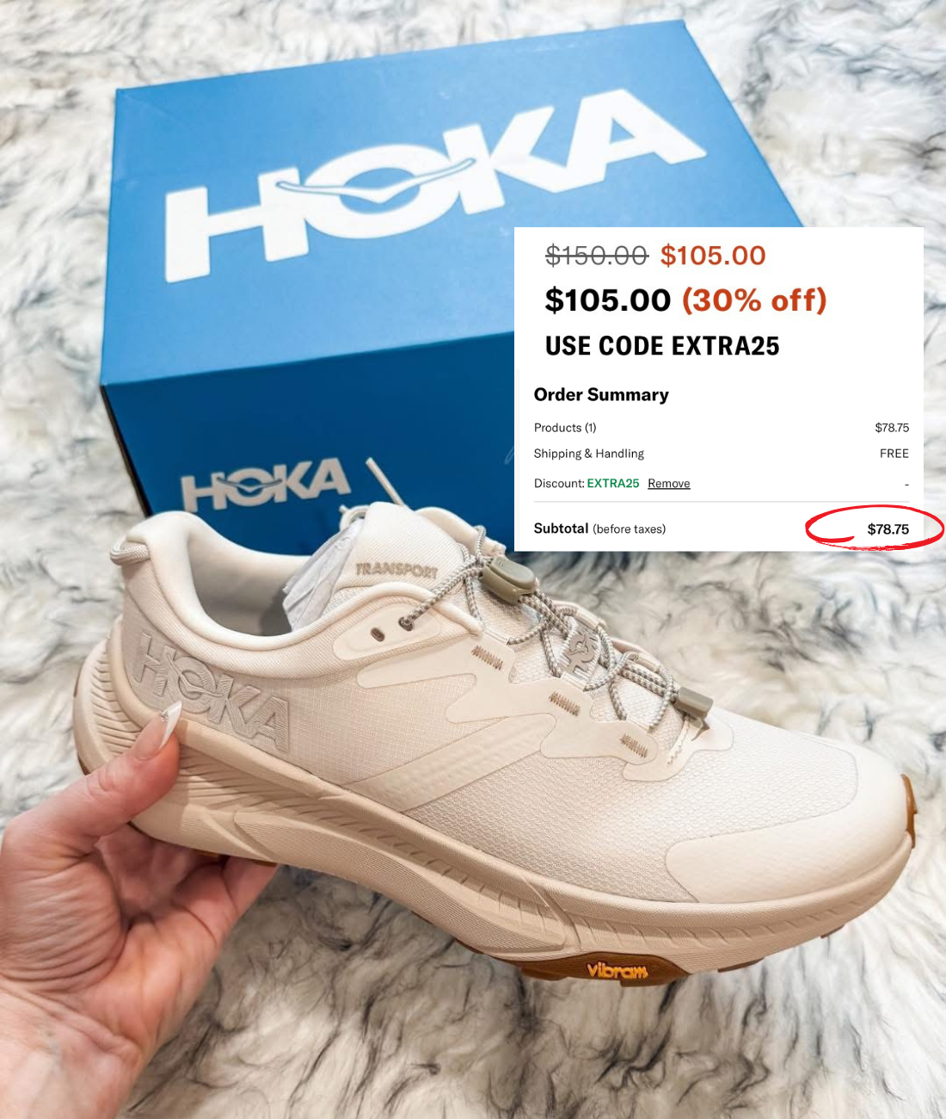Screen dimensions: 946x1119
Task: Select the orange (30% off) text
Action: pos(754,300)
